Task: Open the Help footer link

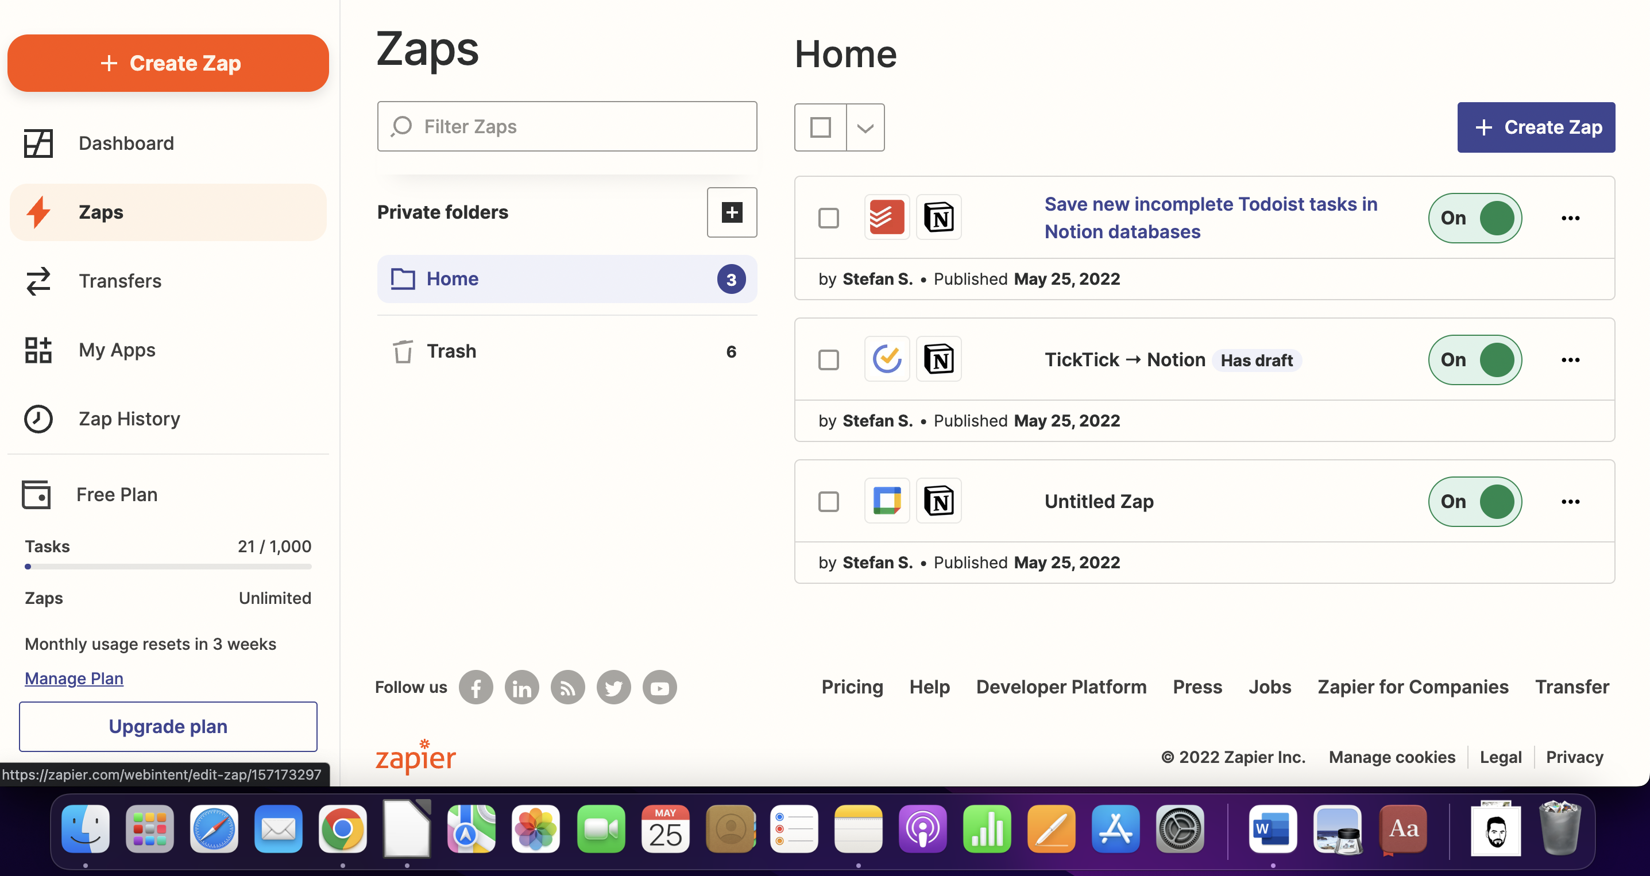Action: [929, 687]
